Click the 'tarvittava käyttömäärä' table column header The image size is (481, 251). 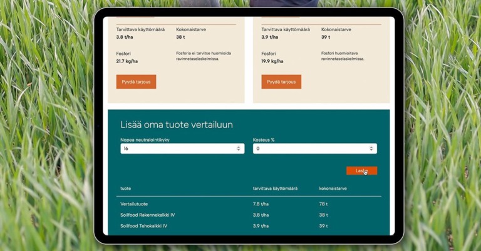275,189
